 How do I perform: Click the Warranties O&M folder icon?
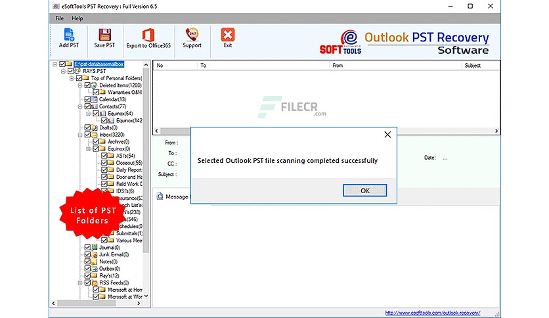point(102,92)
